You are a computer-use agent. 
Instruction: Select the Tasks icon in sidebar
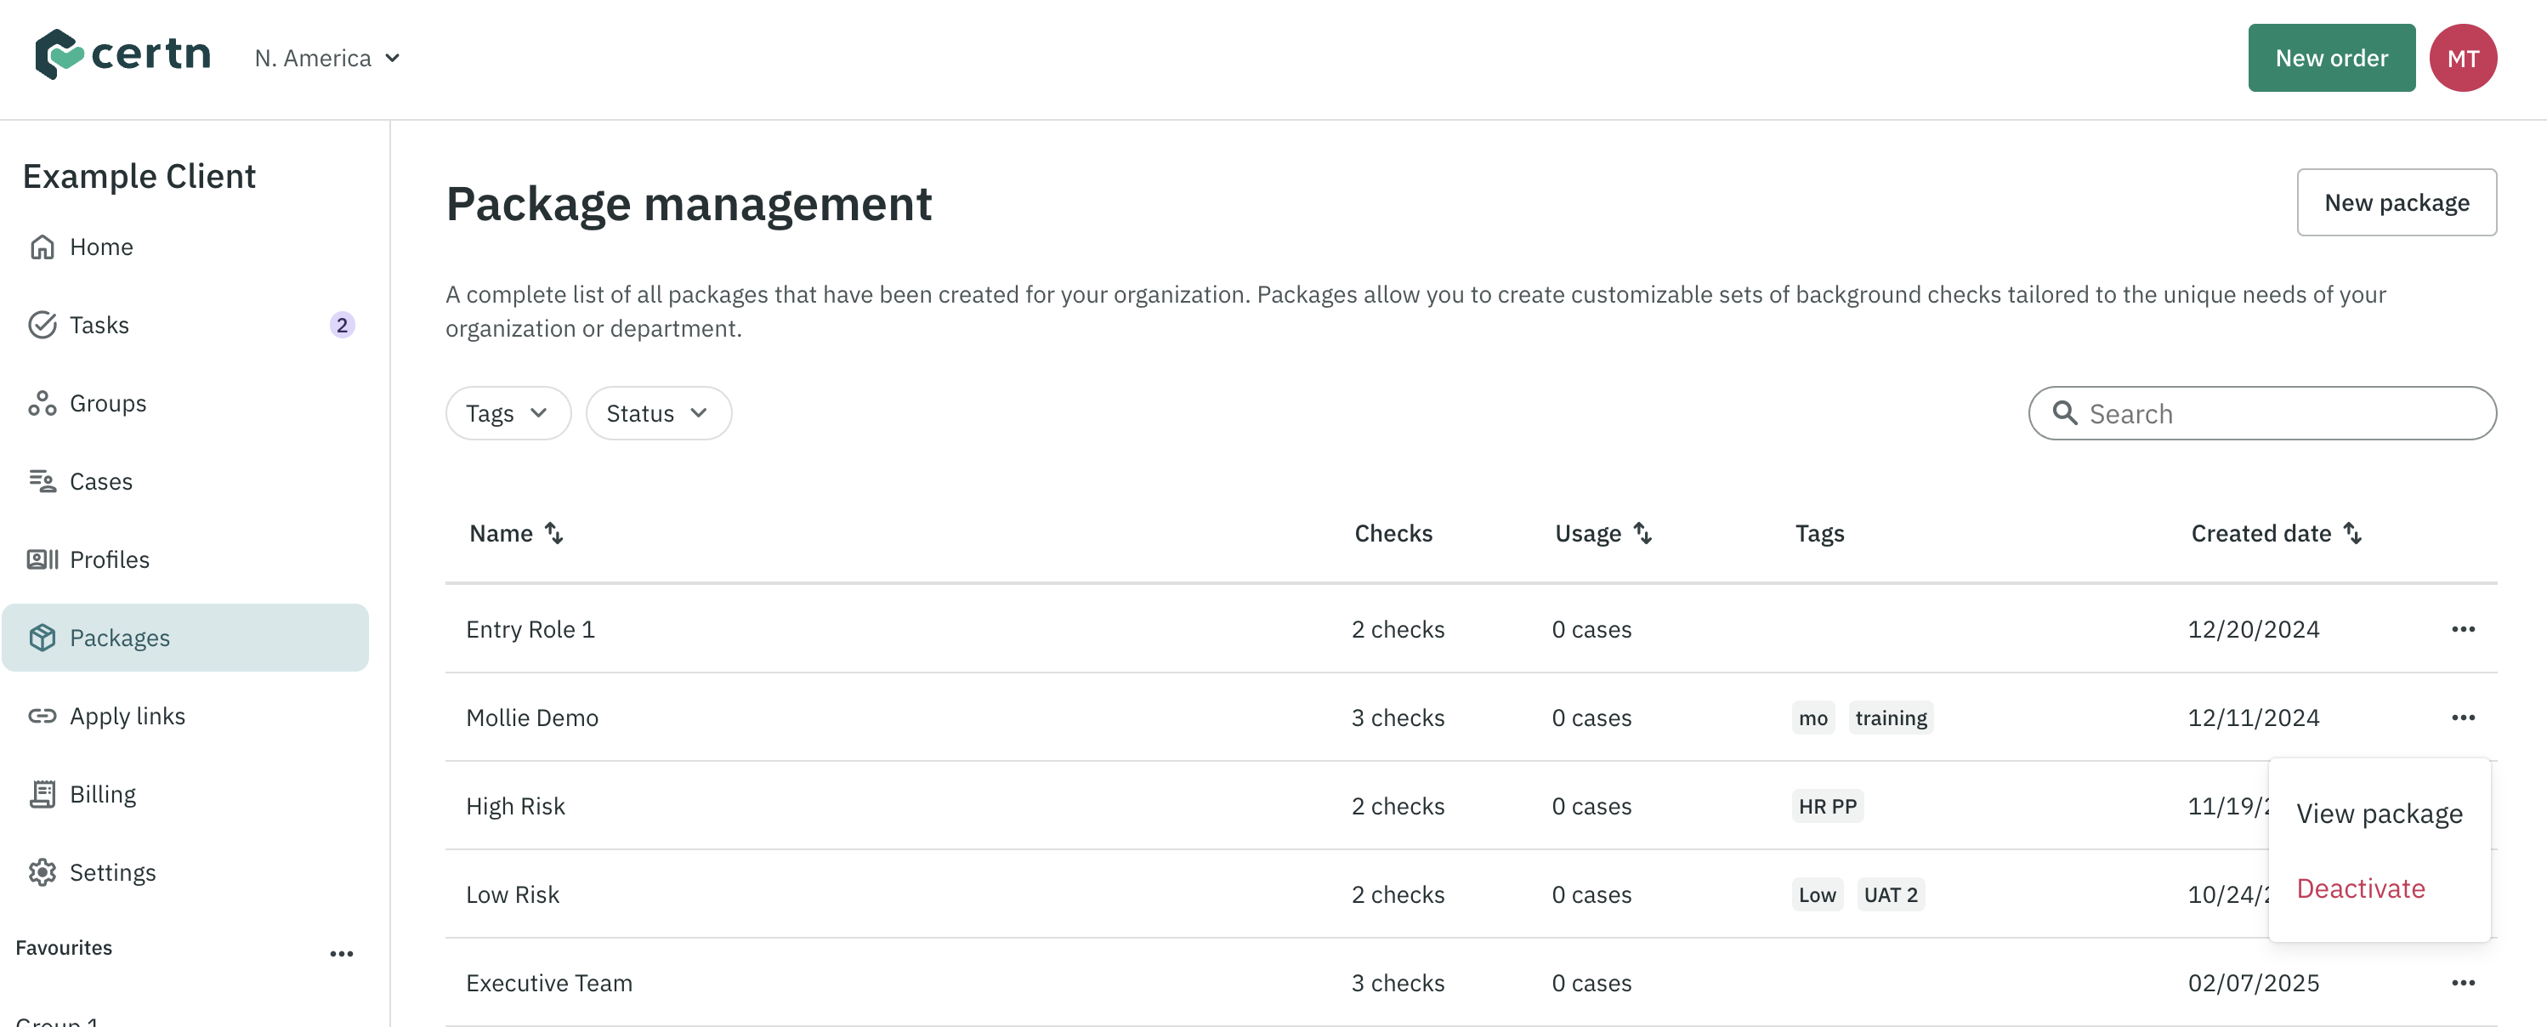pyautogui.click(x=43, y=324)
